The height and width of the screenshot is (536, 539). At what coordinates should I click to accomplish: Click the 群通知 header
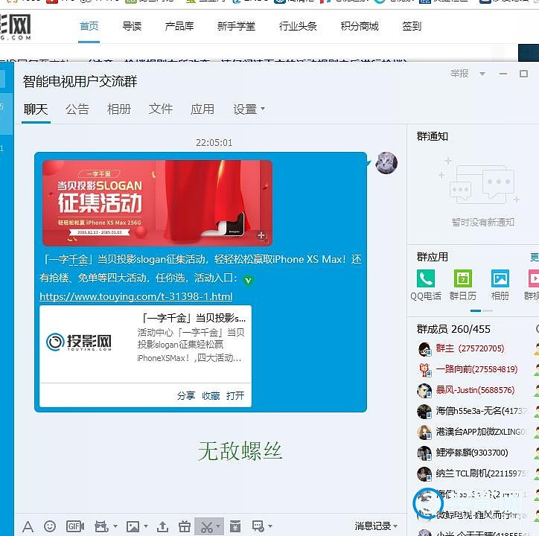tap(433, 136)
